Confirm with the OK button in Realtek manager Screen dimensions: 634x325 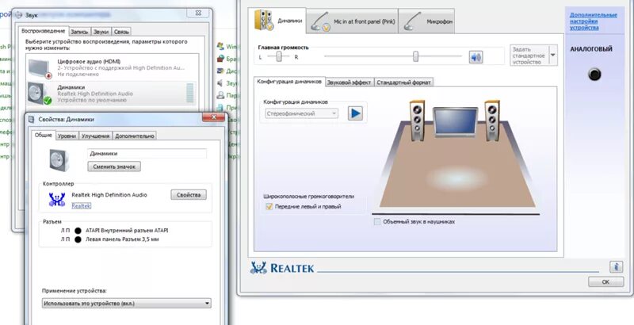[x=605, y=281]
